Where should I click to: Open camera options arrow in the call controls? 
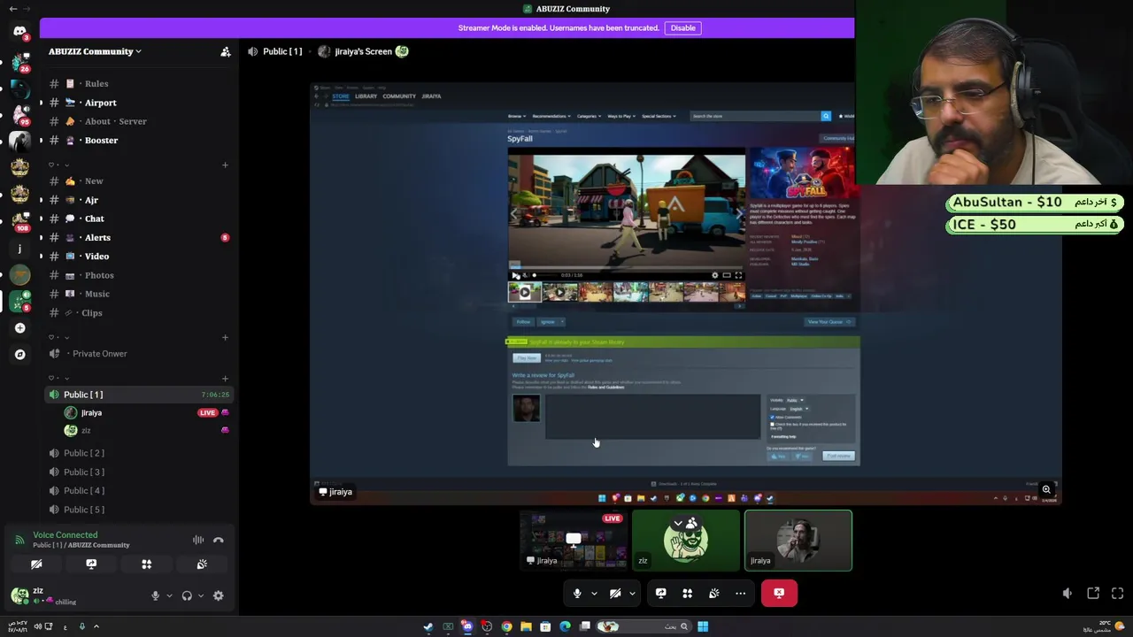[x=632, y=593]
